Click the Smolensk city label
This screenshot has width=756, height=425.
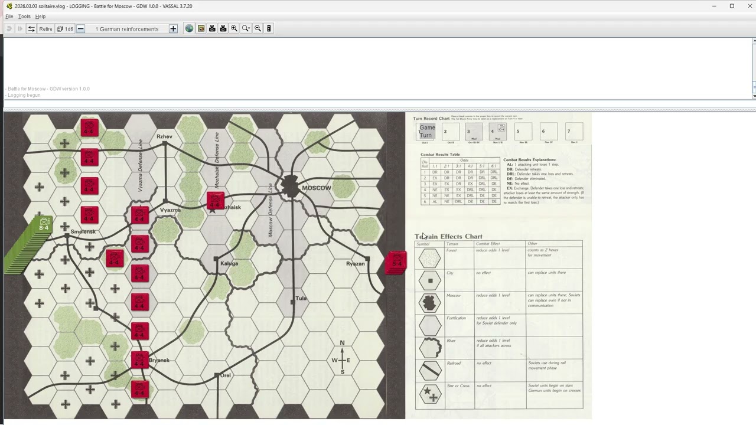click(x=83, y=231)
